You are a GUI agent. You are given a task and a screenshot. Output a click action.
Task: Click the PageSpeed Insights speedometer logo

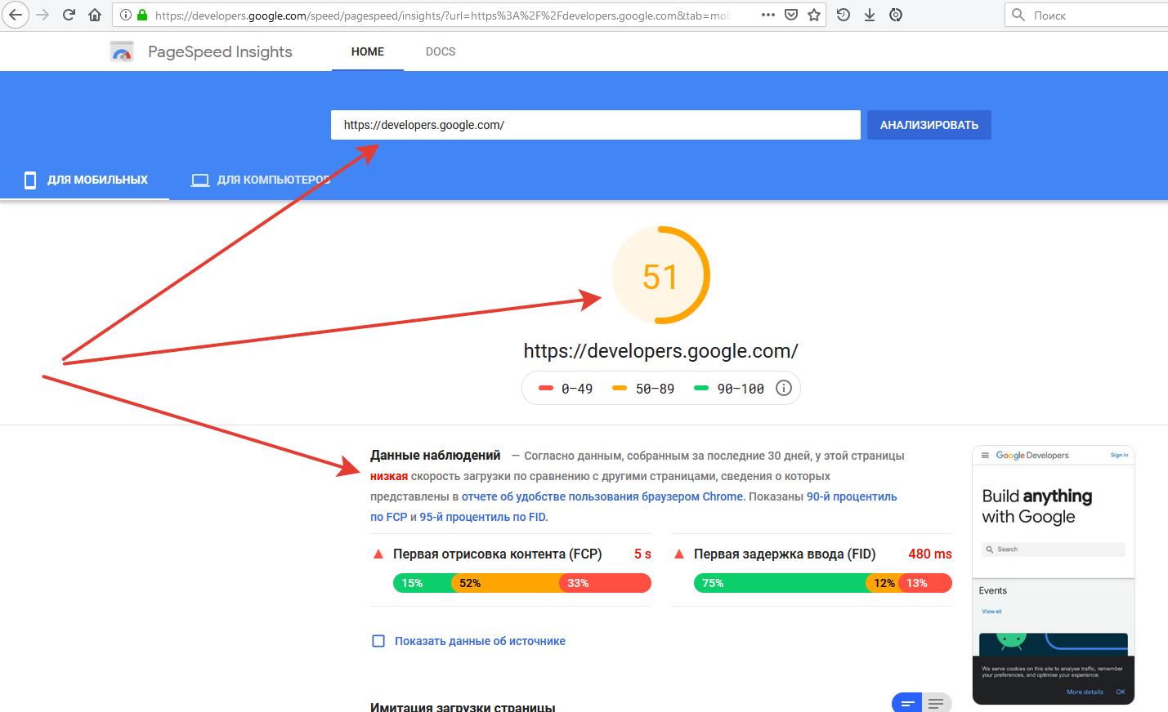click(122, 51)
